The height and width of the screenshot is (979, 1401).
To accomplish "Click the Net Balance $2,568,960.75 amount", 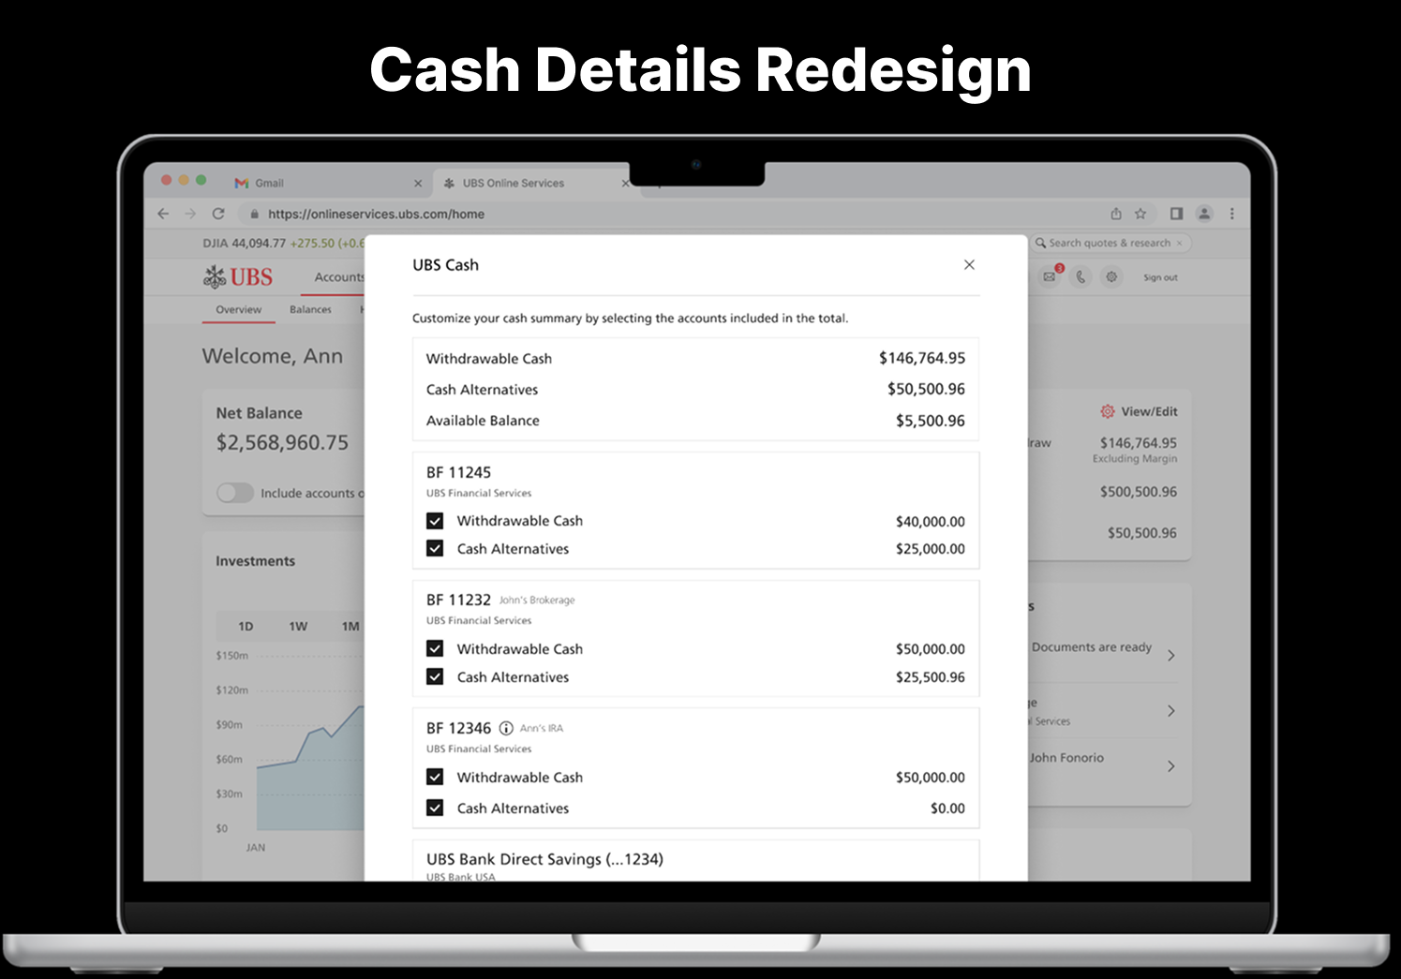I will pyautogui.click(x=282, y=442).
